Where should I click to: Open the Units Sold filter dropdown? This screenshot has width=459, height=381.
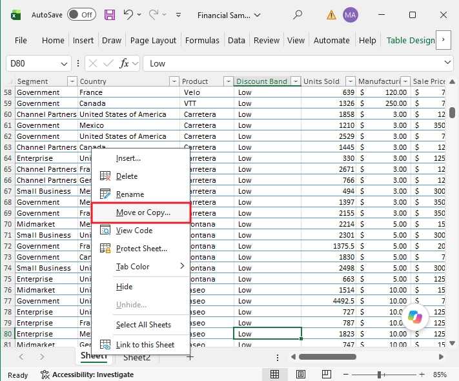[x=351, y=81]
